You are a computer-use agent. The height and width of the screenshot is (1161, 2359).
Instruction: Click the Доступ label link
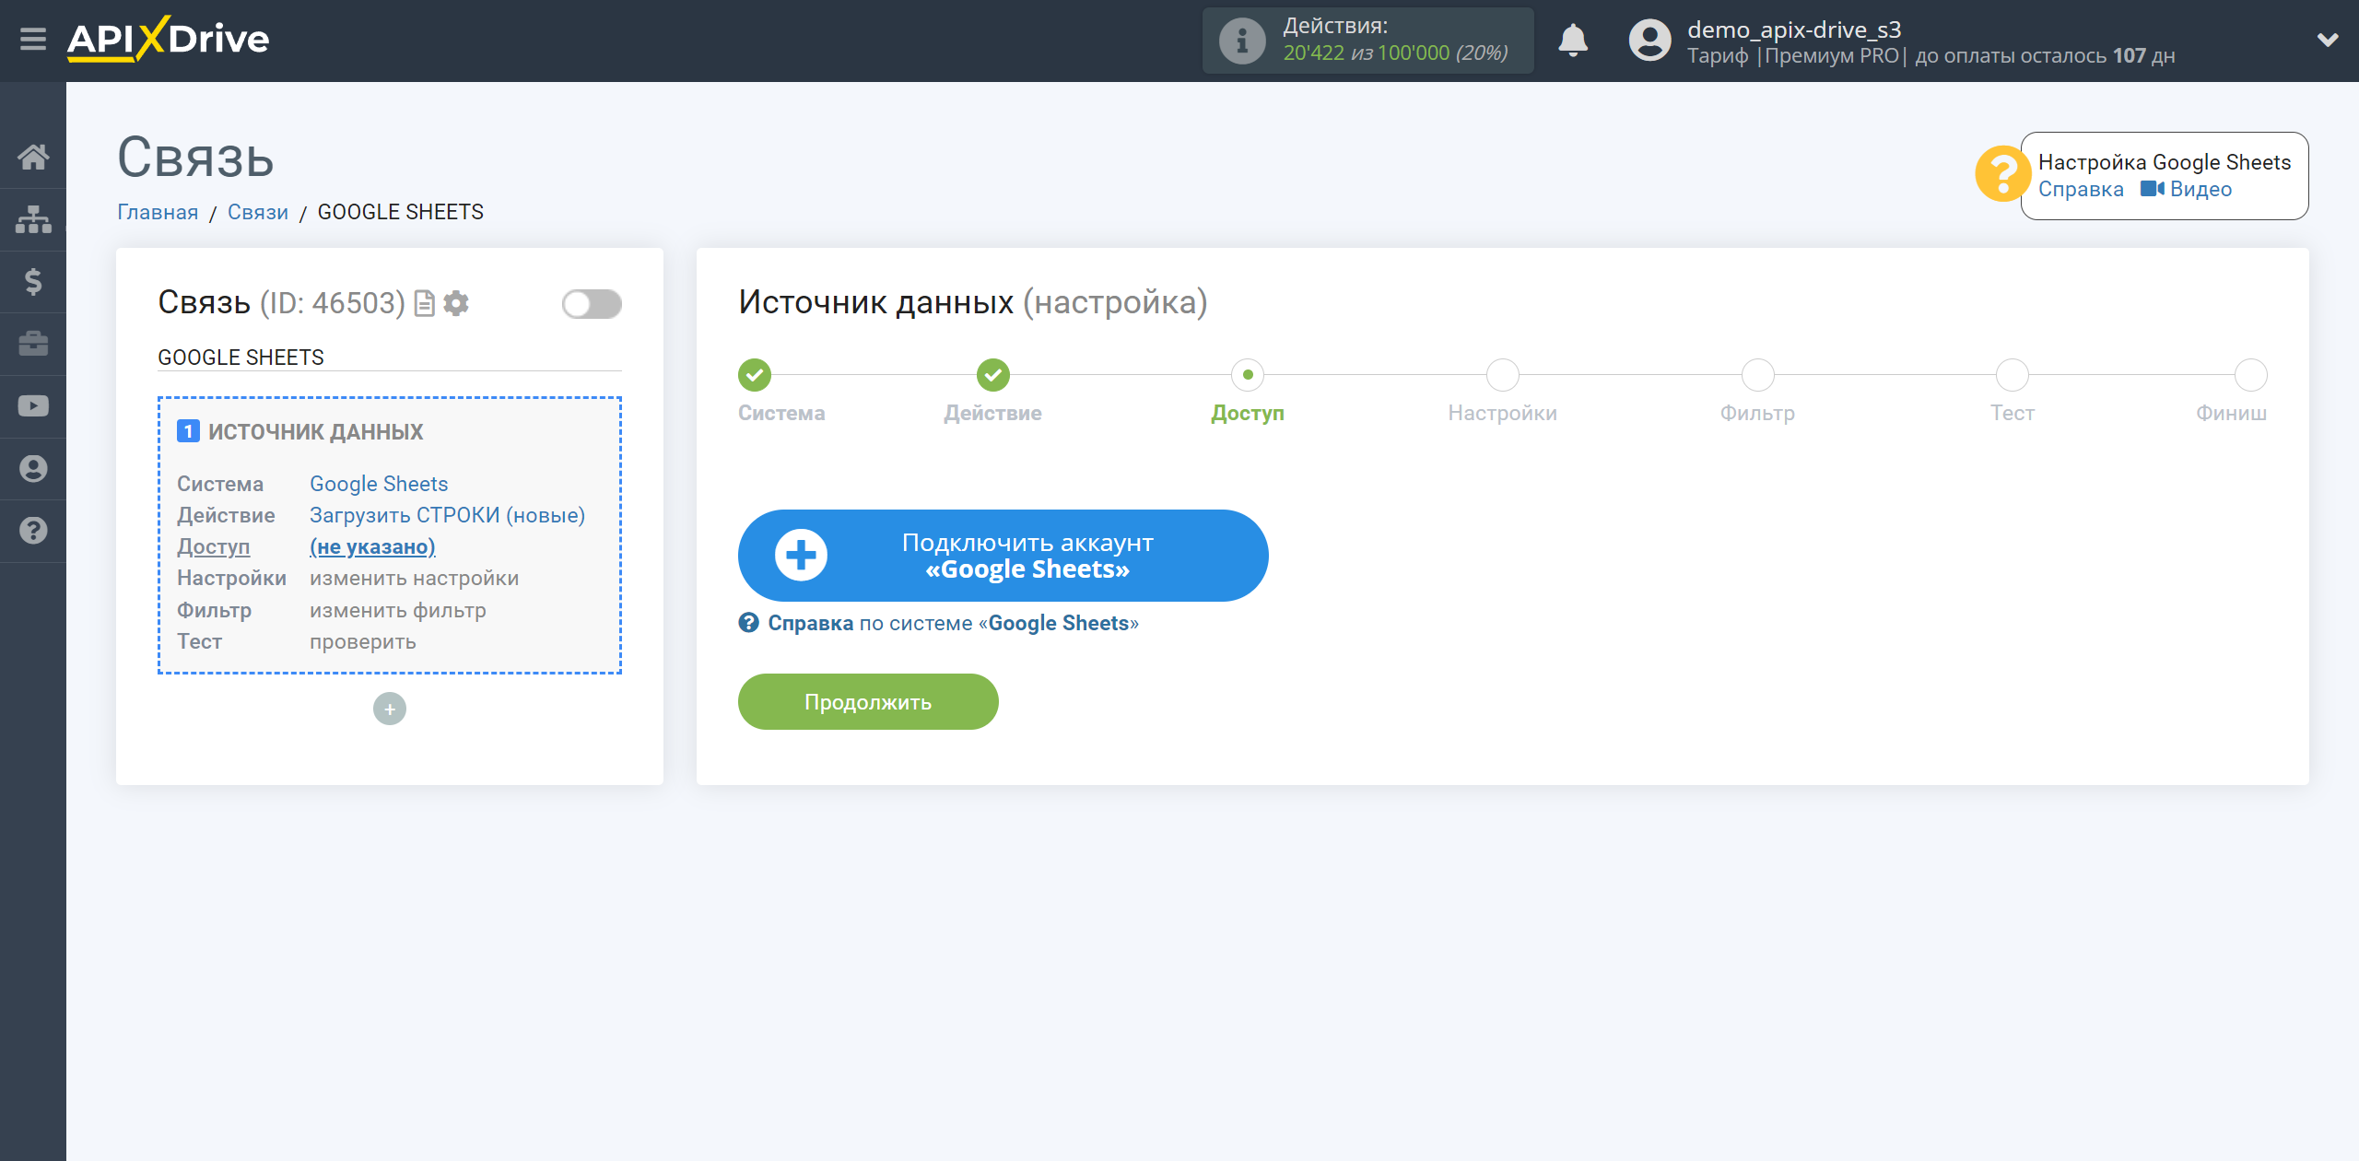click(x=213, y=546)
